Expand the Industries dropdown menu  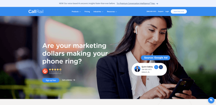(98, 11)
